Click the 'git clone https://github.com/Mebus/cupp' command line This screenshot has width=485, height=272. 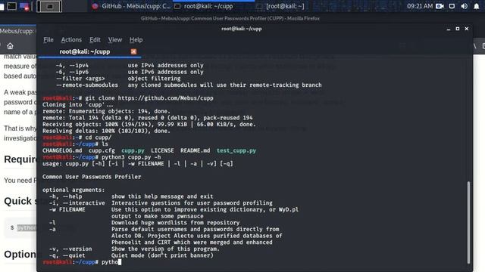pos(128,98)
